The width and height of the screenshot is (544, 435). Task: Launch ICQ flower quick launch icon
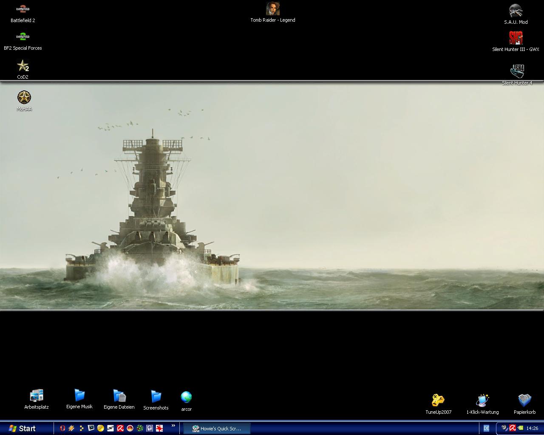140,428
